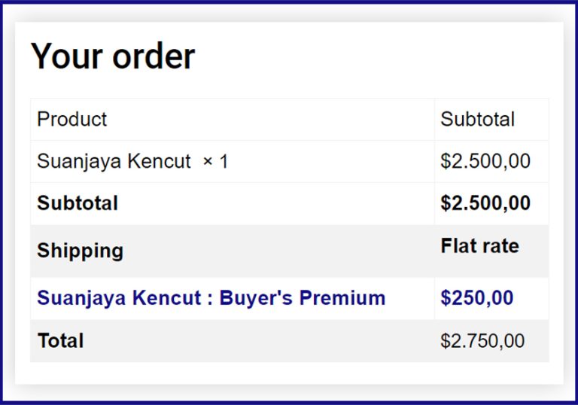
Task: Open the blue "Buyer's Premium" text
Action: pyautogui.click(x=302, y=298)
